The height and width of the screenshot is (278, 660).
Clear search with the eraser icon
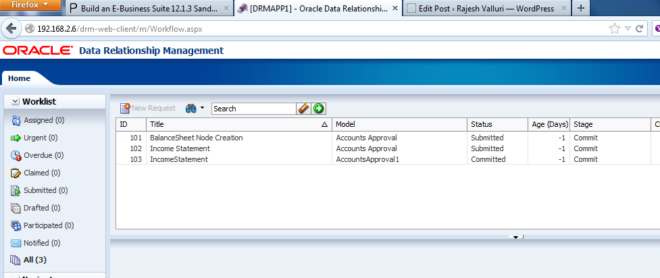303,109
